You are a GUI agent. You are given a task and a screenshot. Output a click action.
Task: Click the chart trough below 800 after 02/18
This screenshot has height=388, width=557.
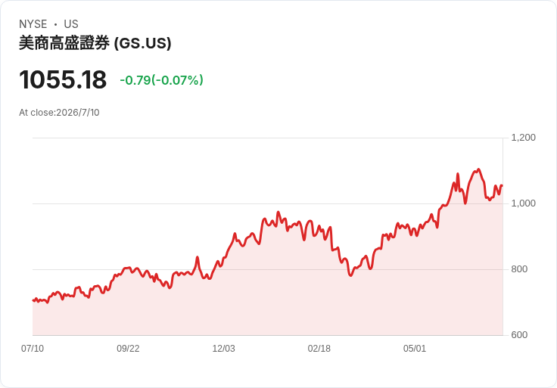tap(350, 275)
